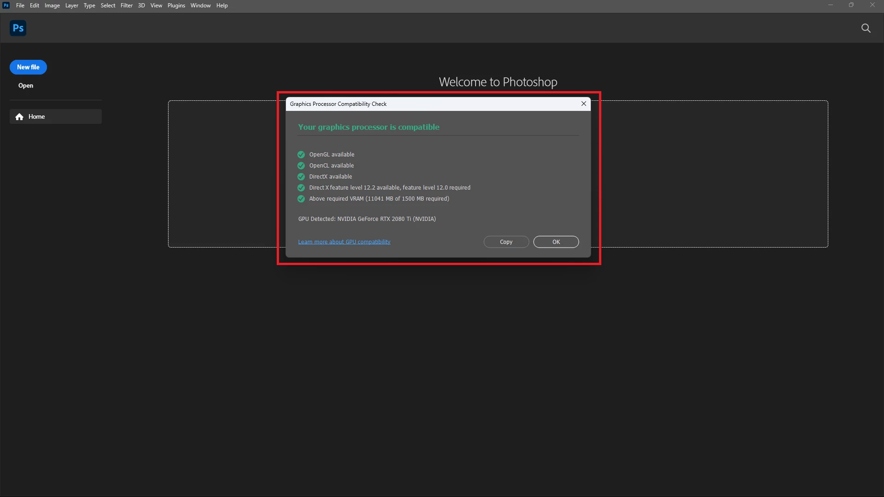Close the GPU compatibility dialog with X
The image size is (884, 497).
(583, 104)
